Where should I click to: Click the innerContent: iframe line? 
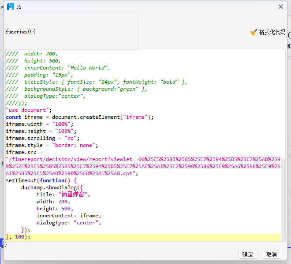coord(69,216)
